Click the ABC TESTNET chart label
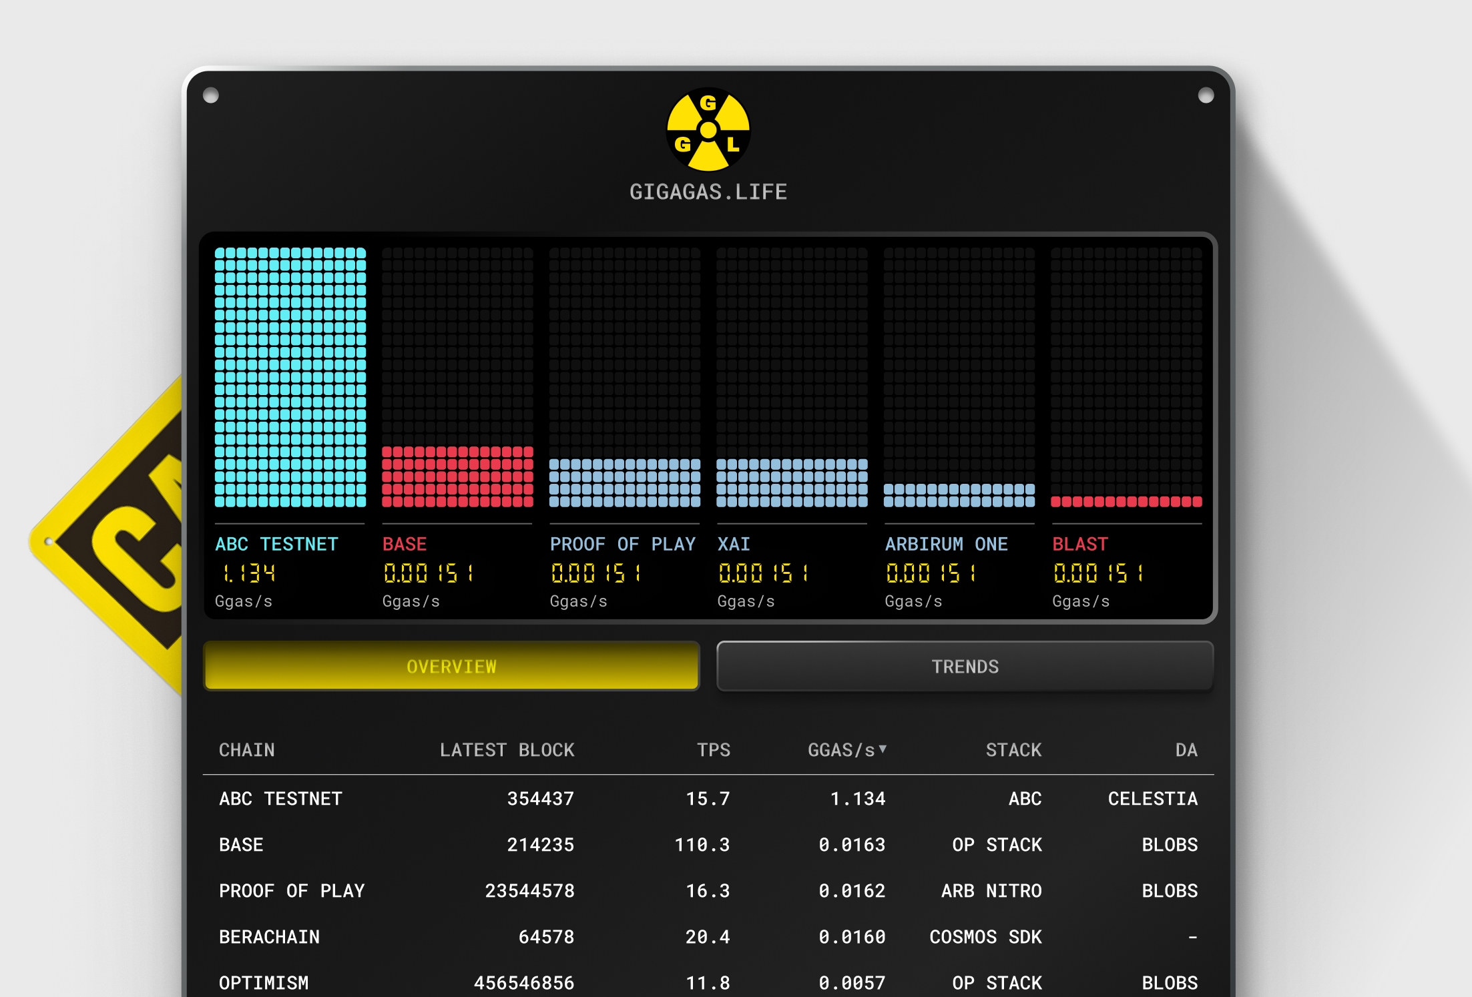The image size is (1472, 997). click(276, 544)
